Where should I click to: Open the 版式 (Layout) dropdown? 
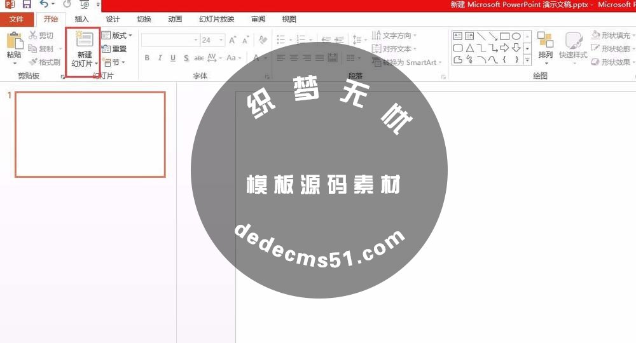tap(117, 36)
